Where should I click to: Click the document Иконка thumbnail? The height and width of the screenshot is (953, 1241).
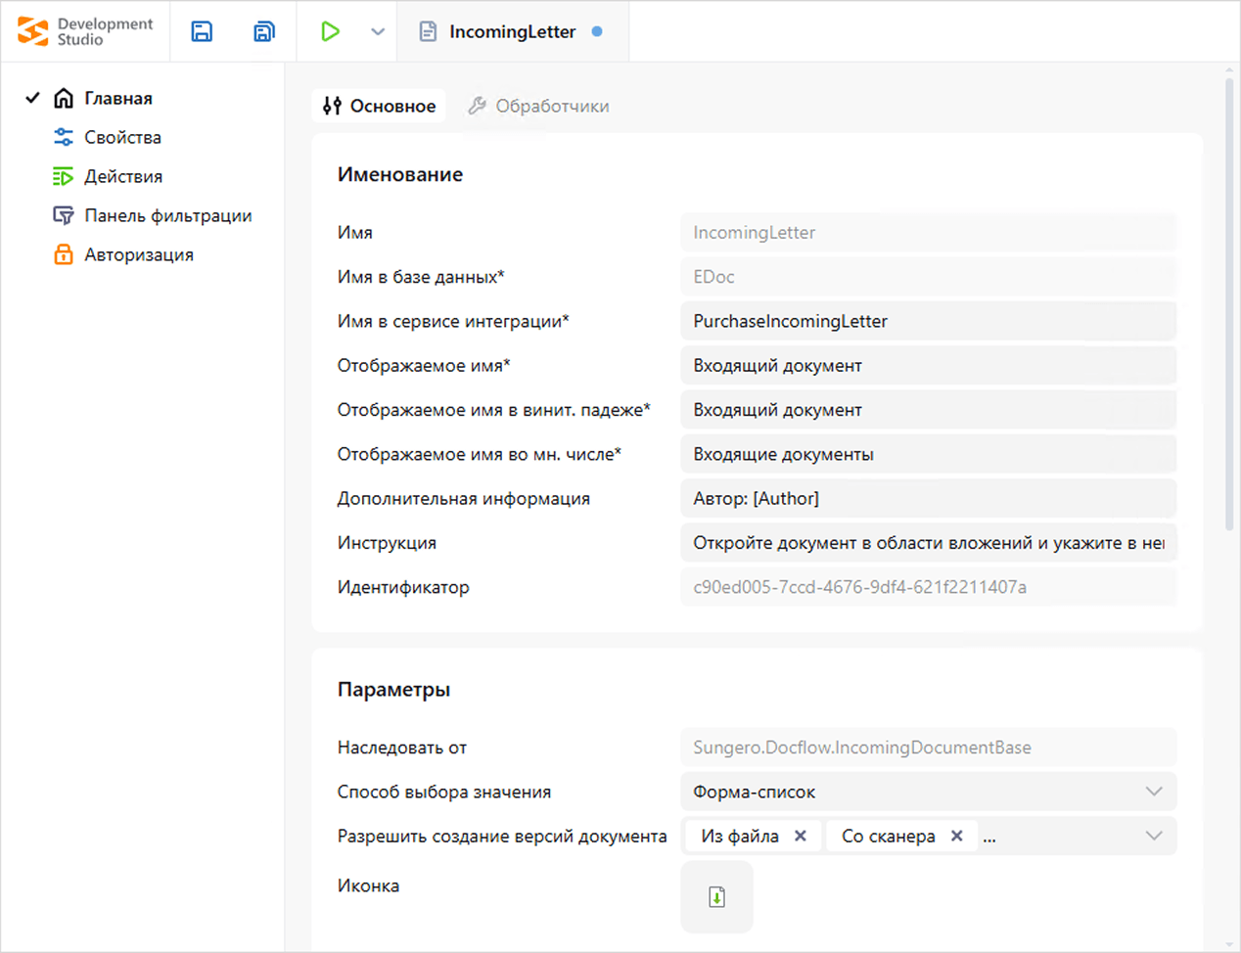[x=716, y=897]
